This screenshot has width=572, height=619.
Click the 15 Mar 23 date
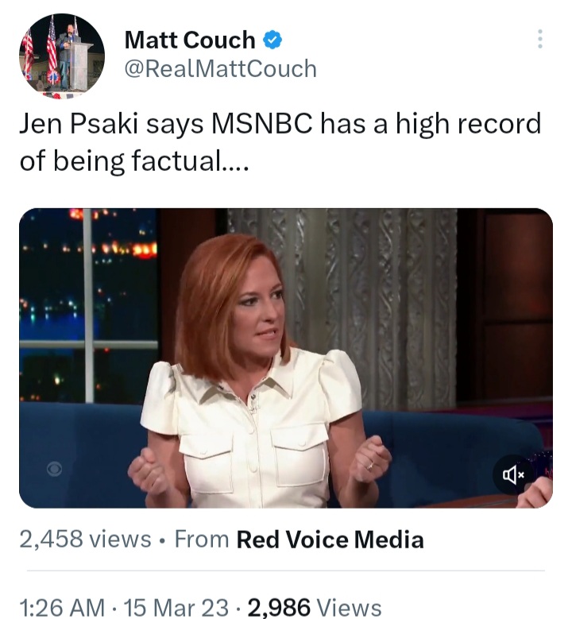[176, 608]
